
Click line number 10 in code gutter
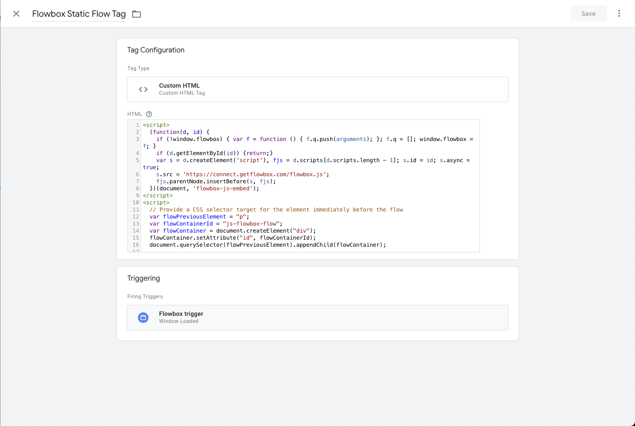[136, 203]
